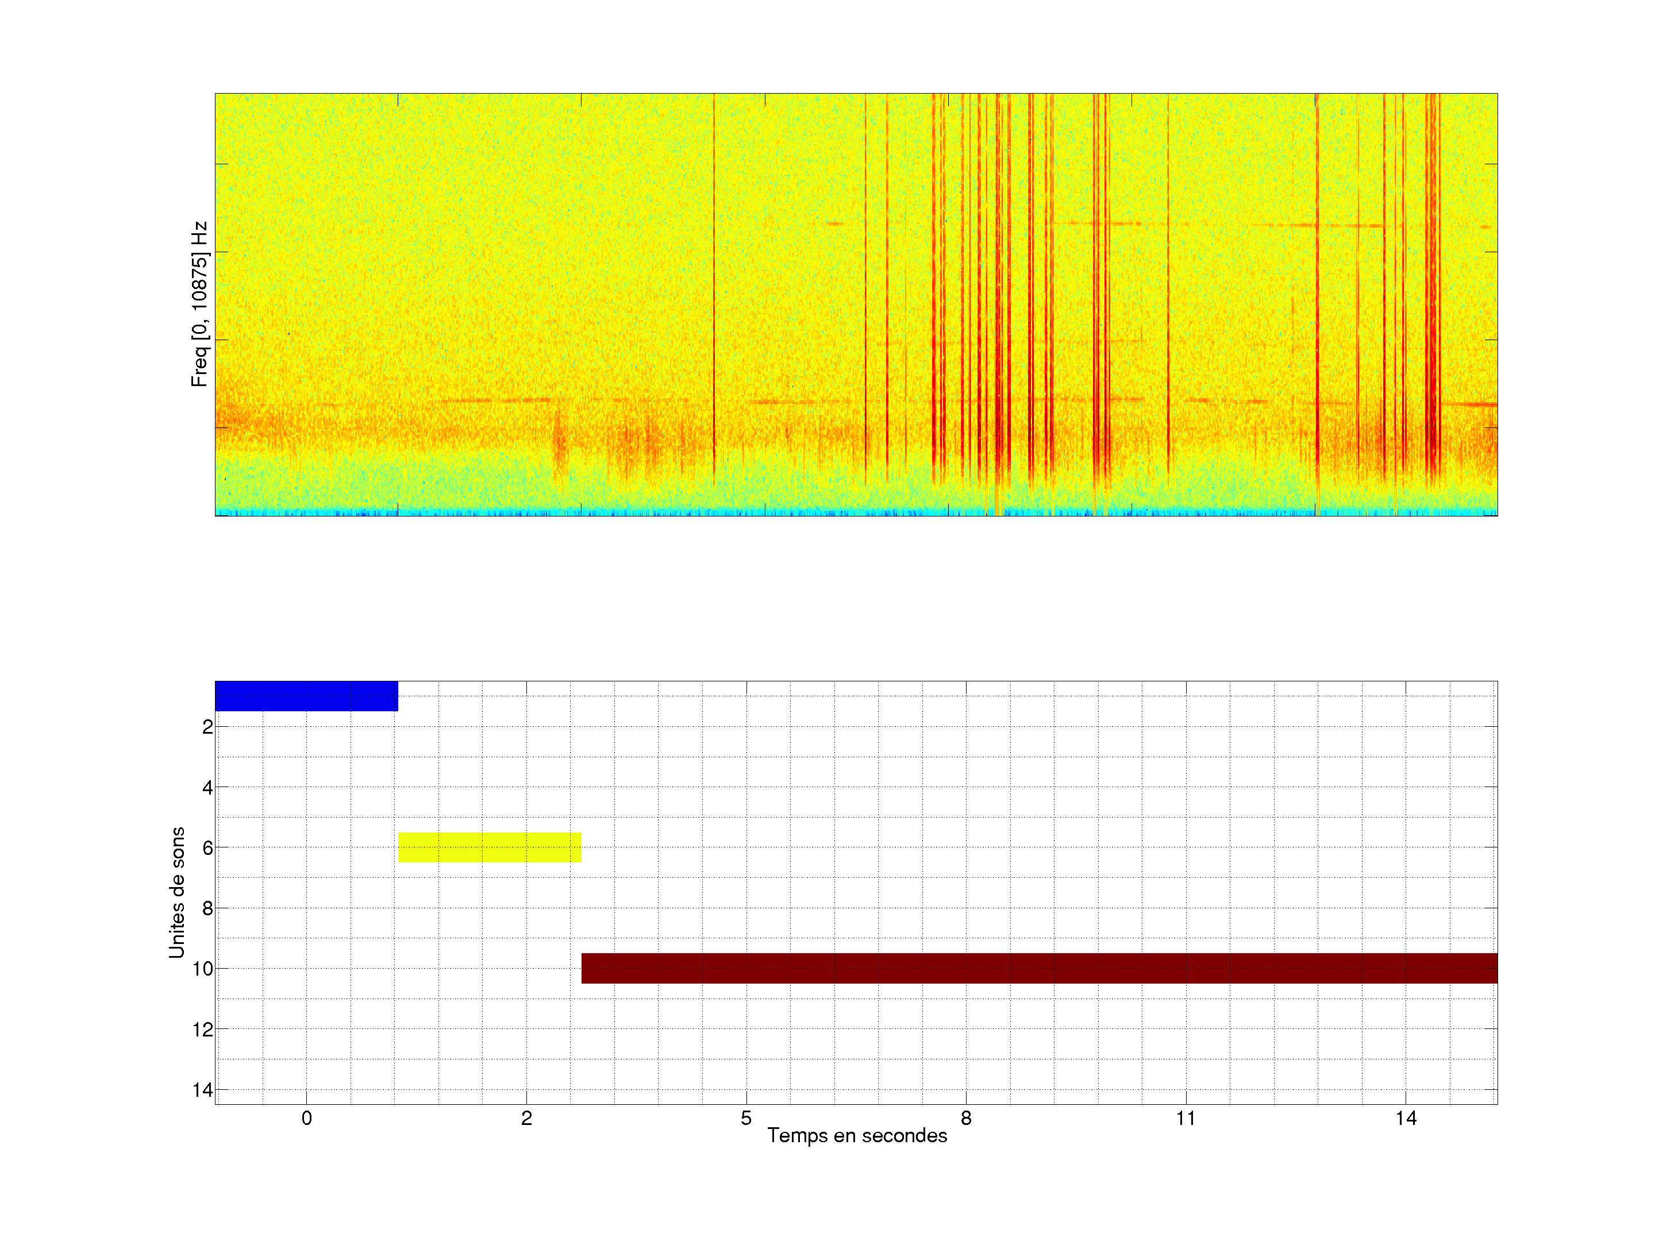Click the y-axis tick label 6
The height and width of the screenshot is (1241, 1655).
pos(207,848)
